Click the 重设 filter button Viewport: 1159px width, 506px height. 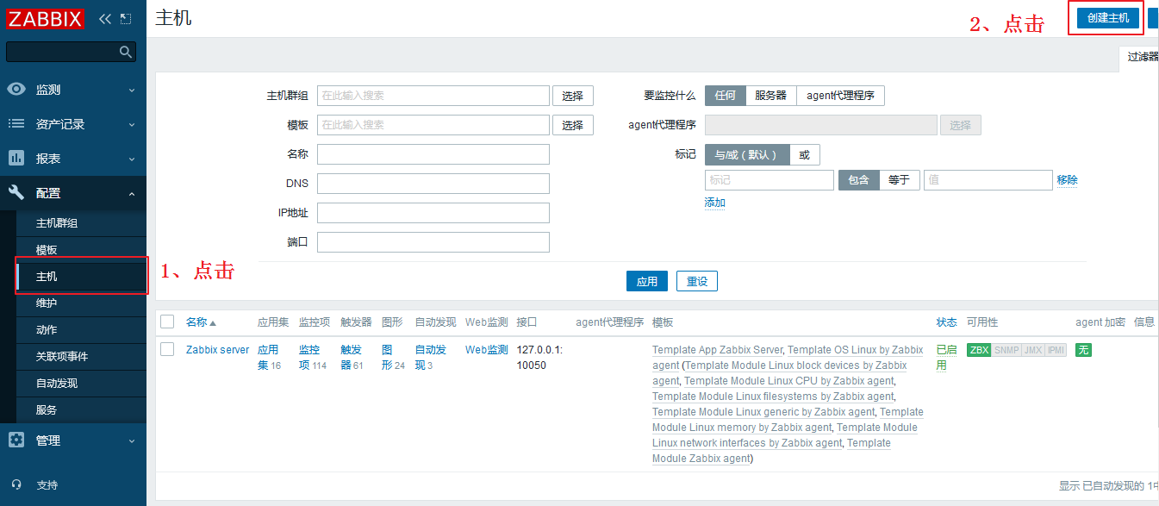pyautogui.click(x=697, y=281)
